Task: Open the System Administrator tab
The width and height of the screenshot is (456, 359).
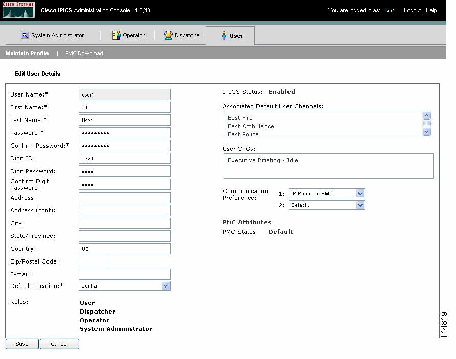Action: (53, 36)
